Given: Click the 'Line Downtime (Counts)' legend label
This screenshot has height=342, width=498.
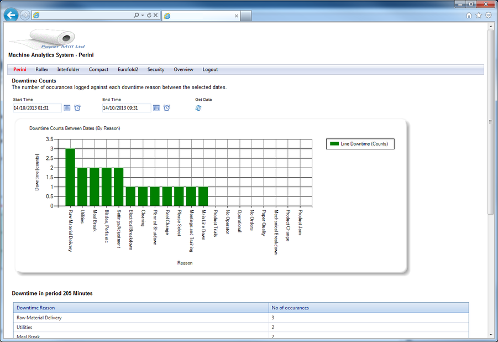Looking at the screenshot, I should coord(364,144).
